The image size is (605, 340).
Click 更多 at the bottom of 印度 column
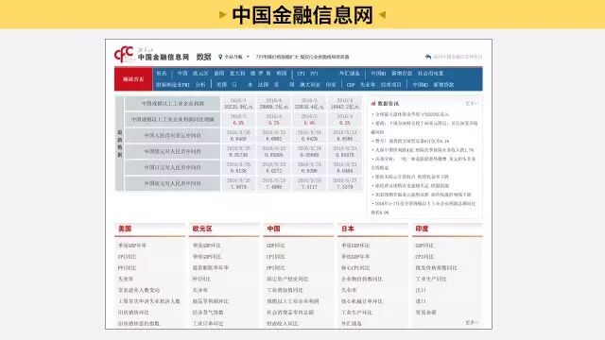pyautogui.click(x=472, y=322)
